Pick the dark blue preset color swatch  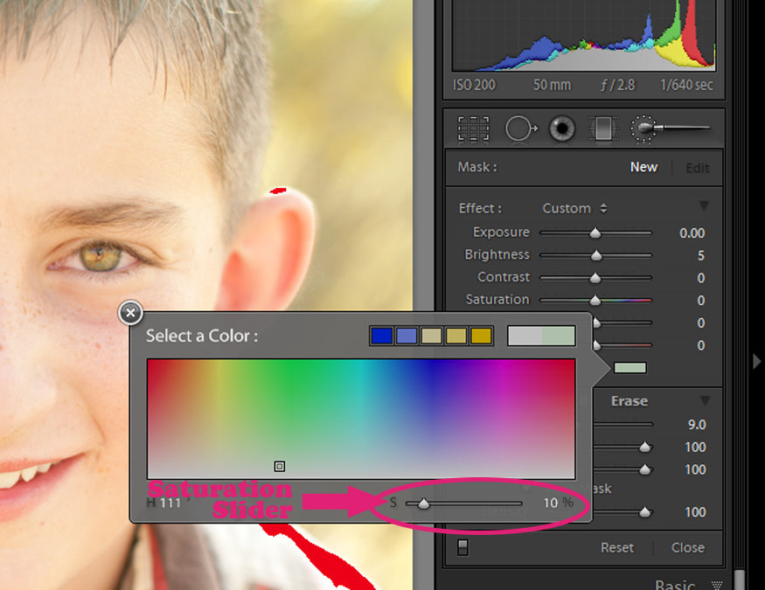click(x=381, y=336)
